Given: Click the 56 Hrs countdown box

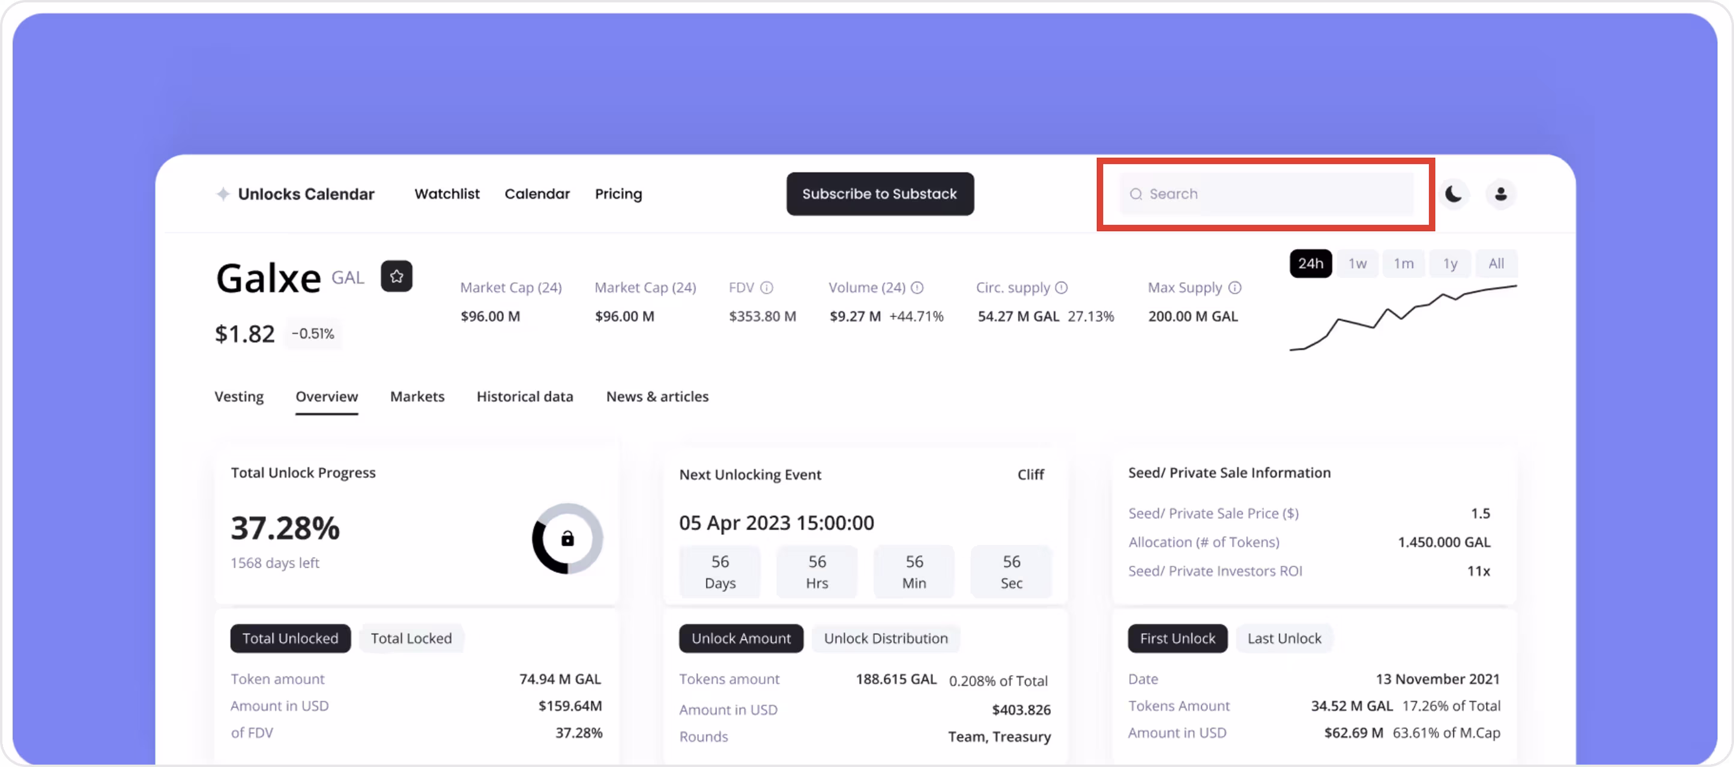Looking at the screenshot, I should 817,572.
